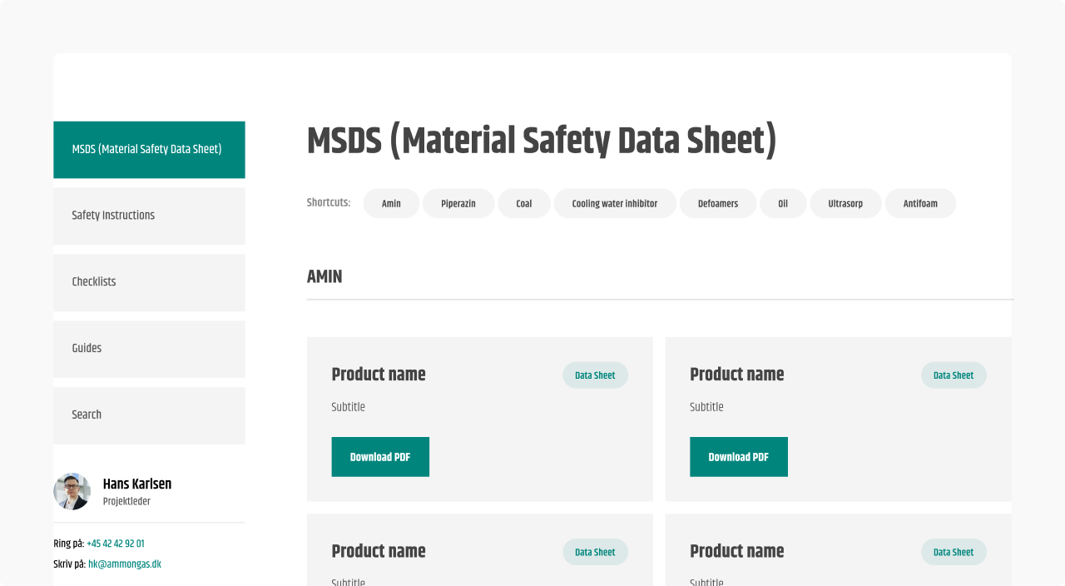Click Data Sheet badge on the right top card
Viewport: 1065px width, 586px height.
click(954, 375)
